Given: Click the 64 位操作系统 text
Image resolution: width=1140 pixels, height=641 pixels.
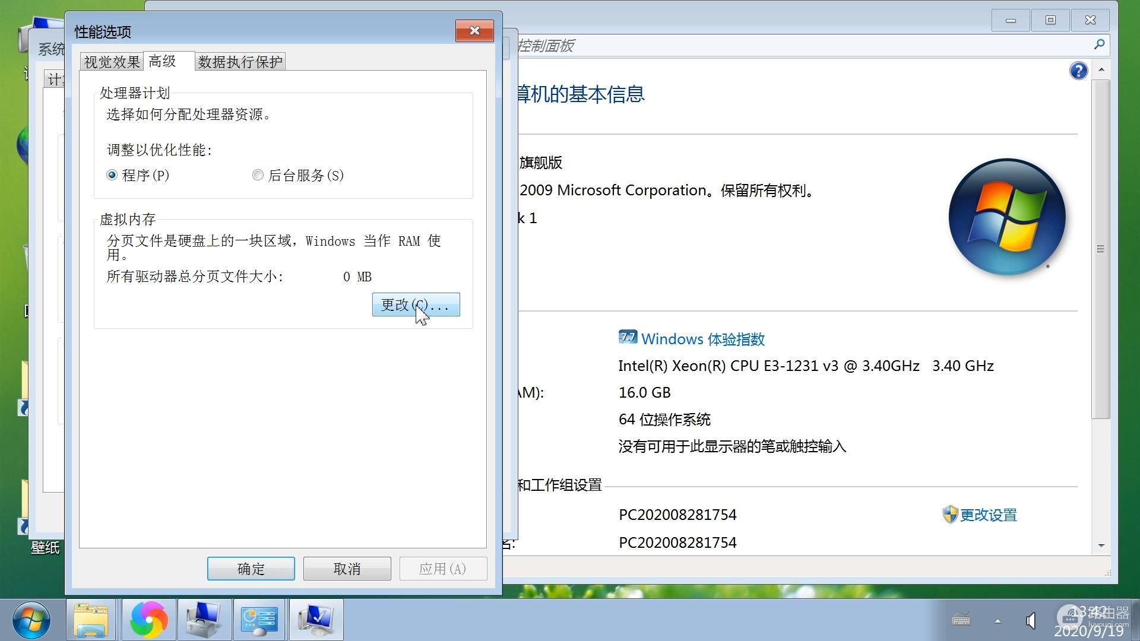Looking at the screenshot, I should pos(664,420).
